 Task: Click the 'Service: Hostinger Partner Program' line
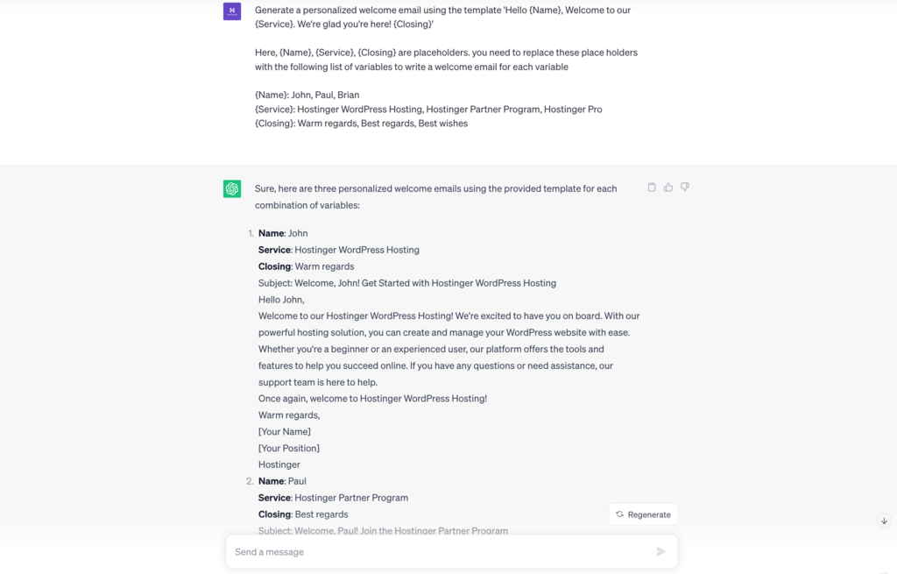point(333,498)
